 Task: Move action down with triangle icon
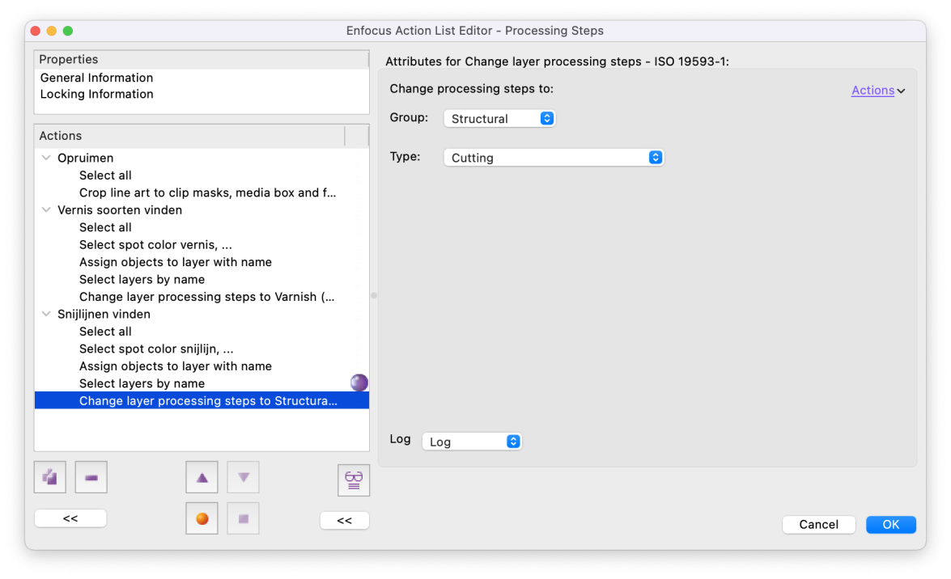click(x=243, y=477)
